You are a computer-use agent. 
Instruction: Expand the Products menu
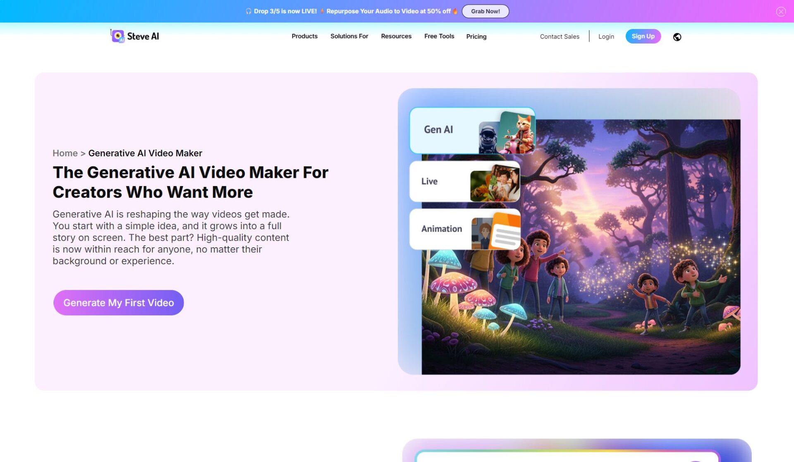tap(304, 36)
